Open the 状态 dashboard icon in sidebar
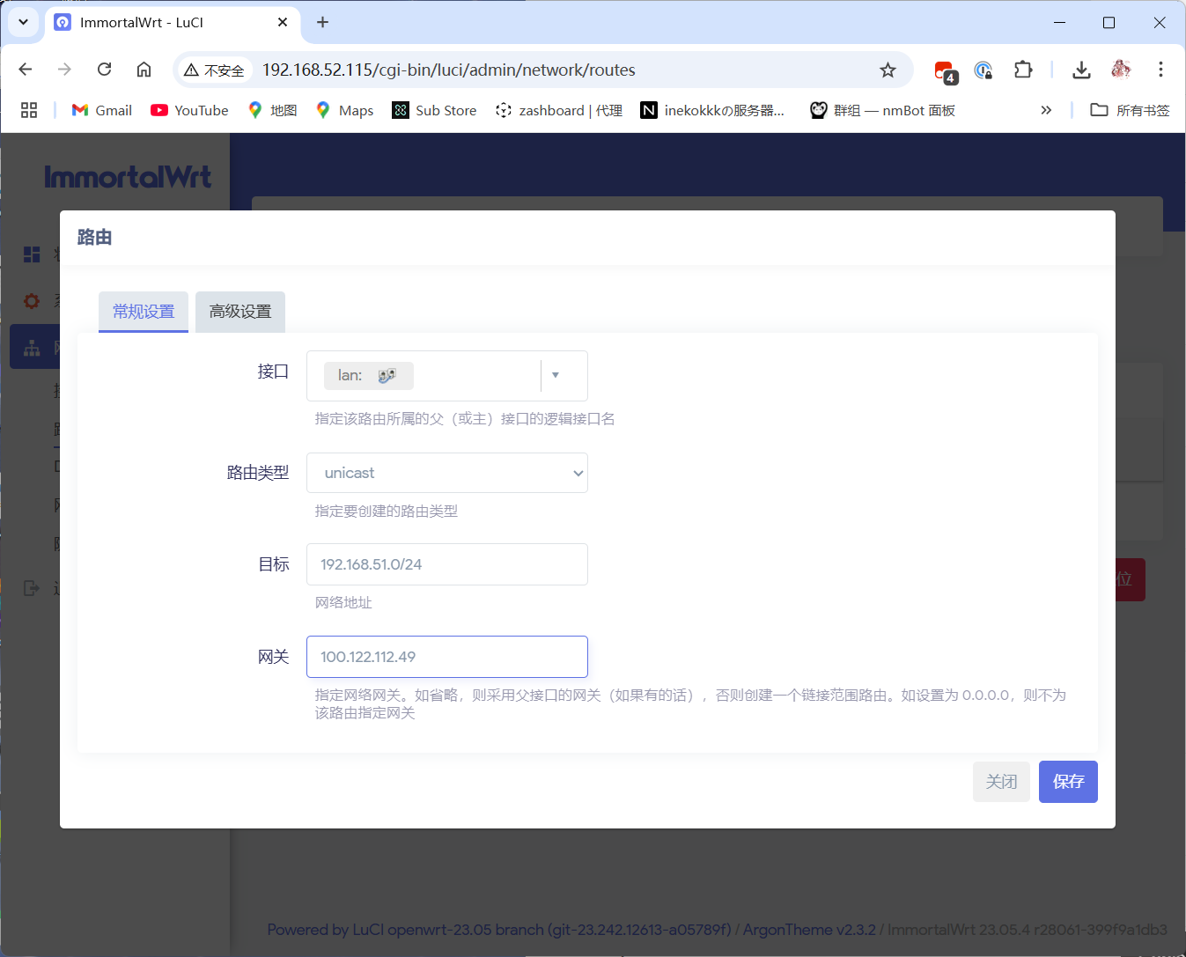 click(31, 254)
